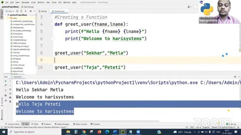Select the functions tab in Run panel
The image size is (241, 135).
pyautogui.click(x=18, y=77)
